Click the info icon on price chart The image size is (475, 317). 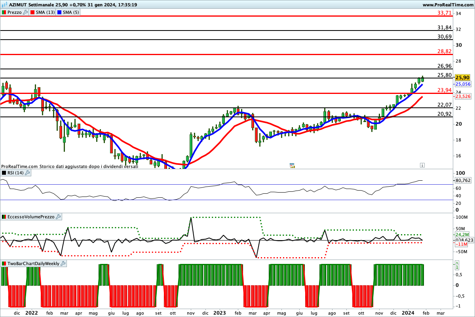click(x=422, y=165)
